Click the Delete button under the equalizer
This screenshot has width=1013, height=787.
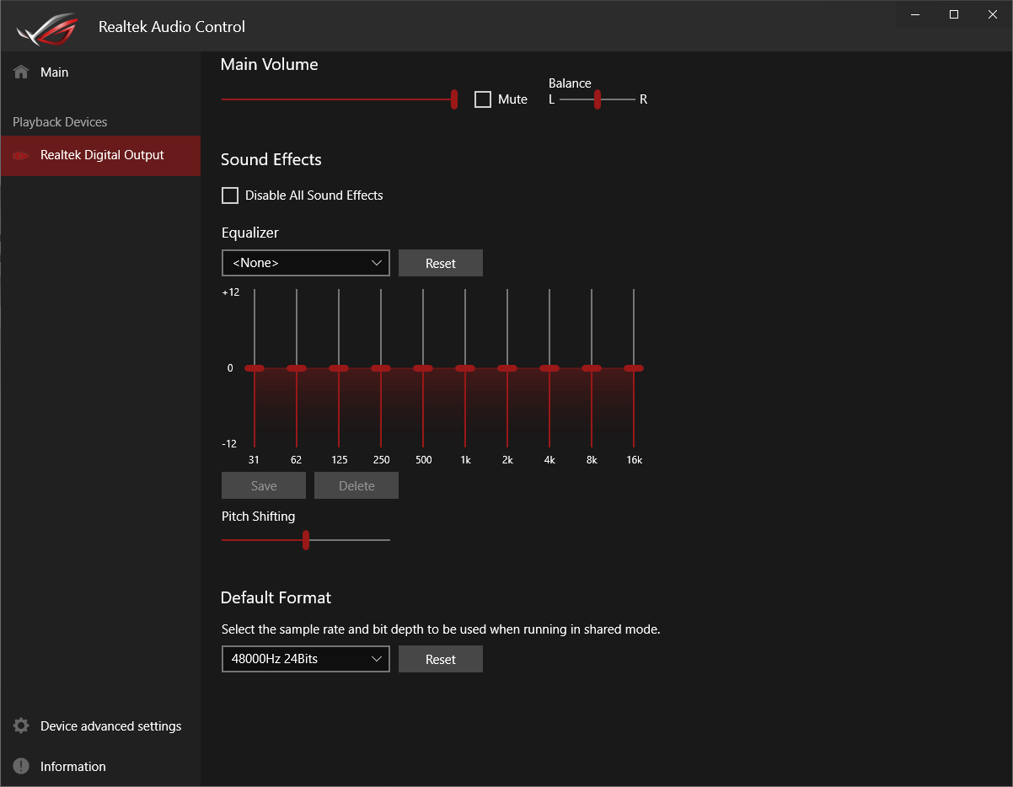(x=356, y=485)
